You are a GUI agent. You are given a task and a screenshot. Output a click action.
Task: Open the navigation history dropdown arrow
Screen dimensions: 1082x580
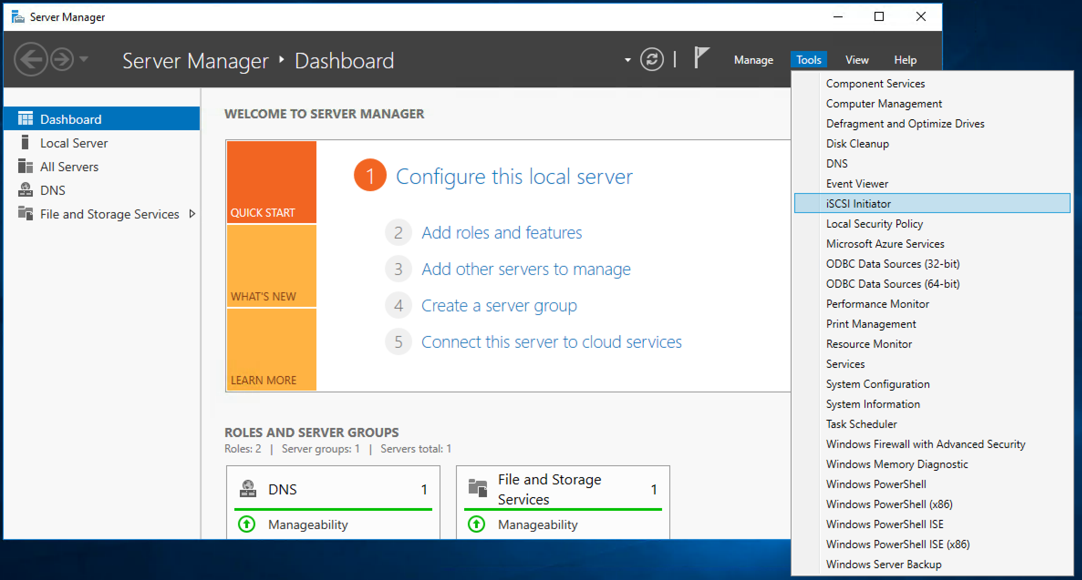pyautogui.click(x=84, y=59)
